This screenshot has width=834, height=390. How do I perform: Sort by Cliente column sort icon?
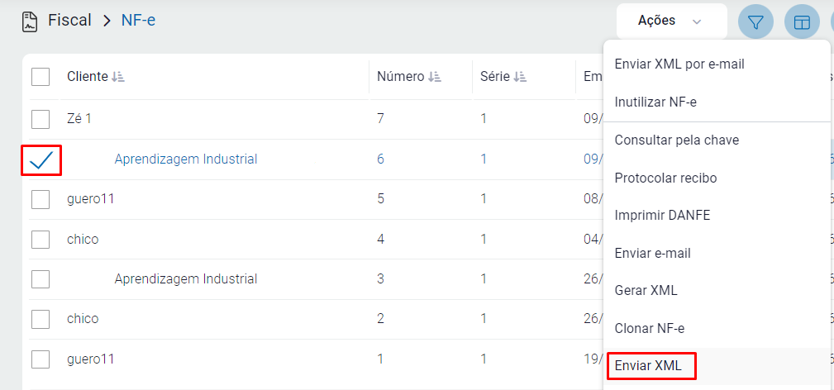click(x=117, y=77)
